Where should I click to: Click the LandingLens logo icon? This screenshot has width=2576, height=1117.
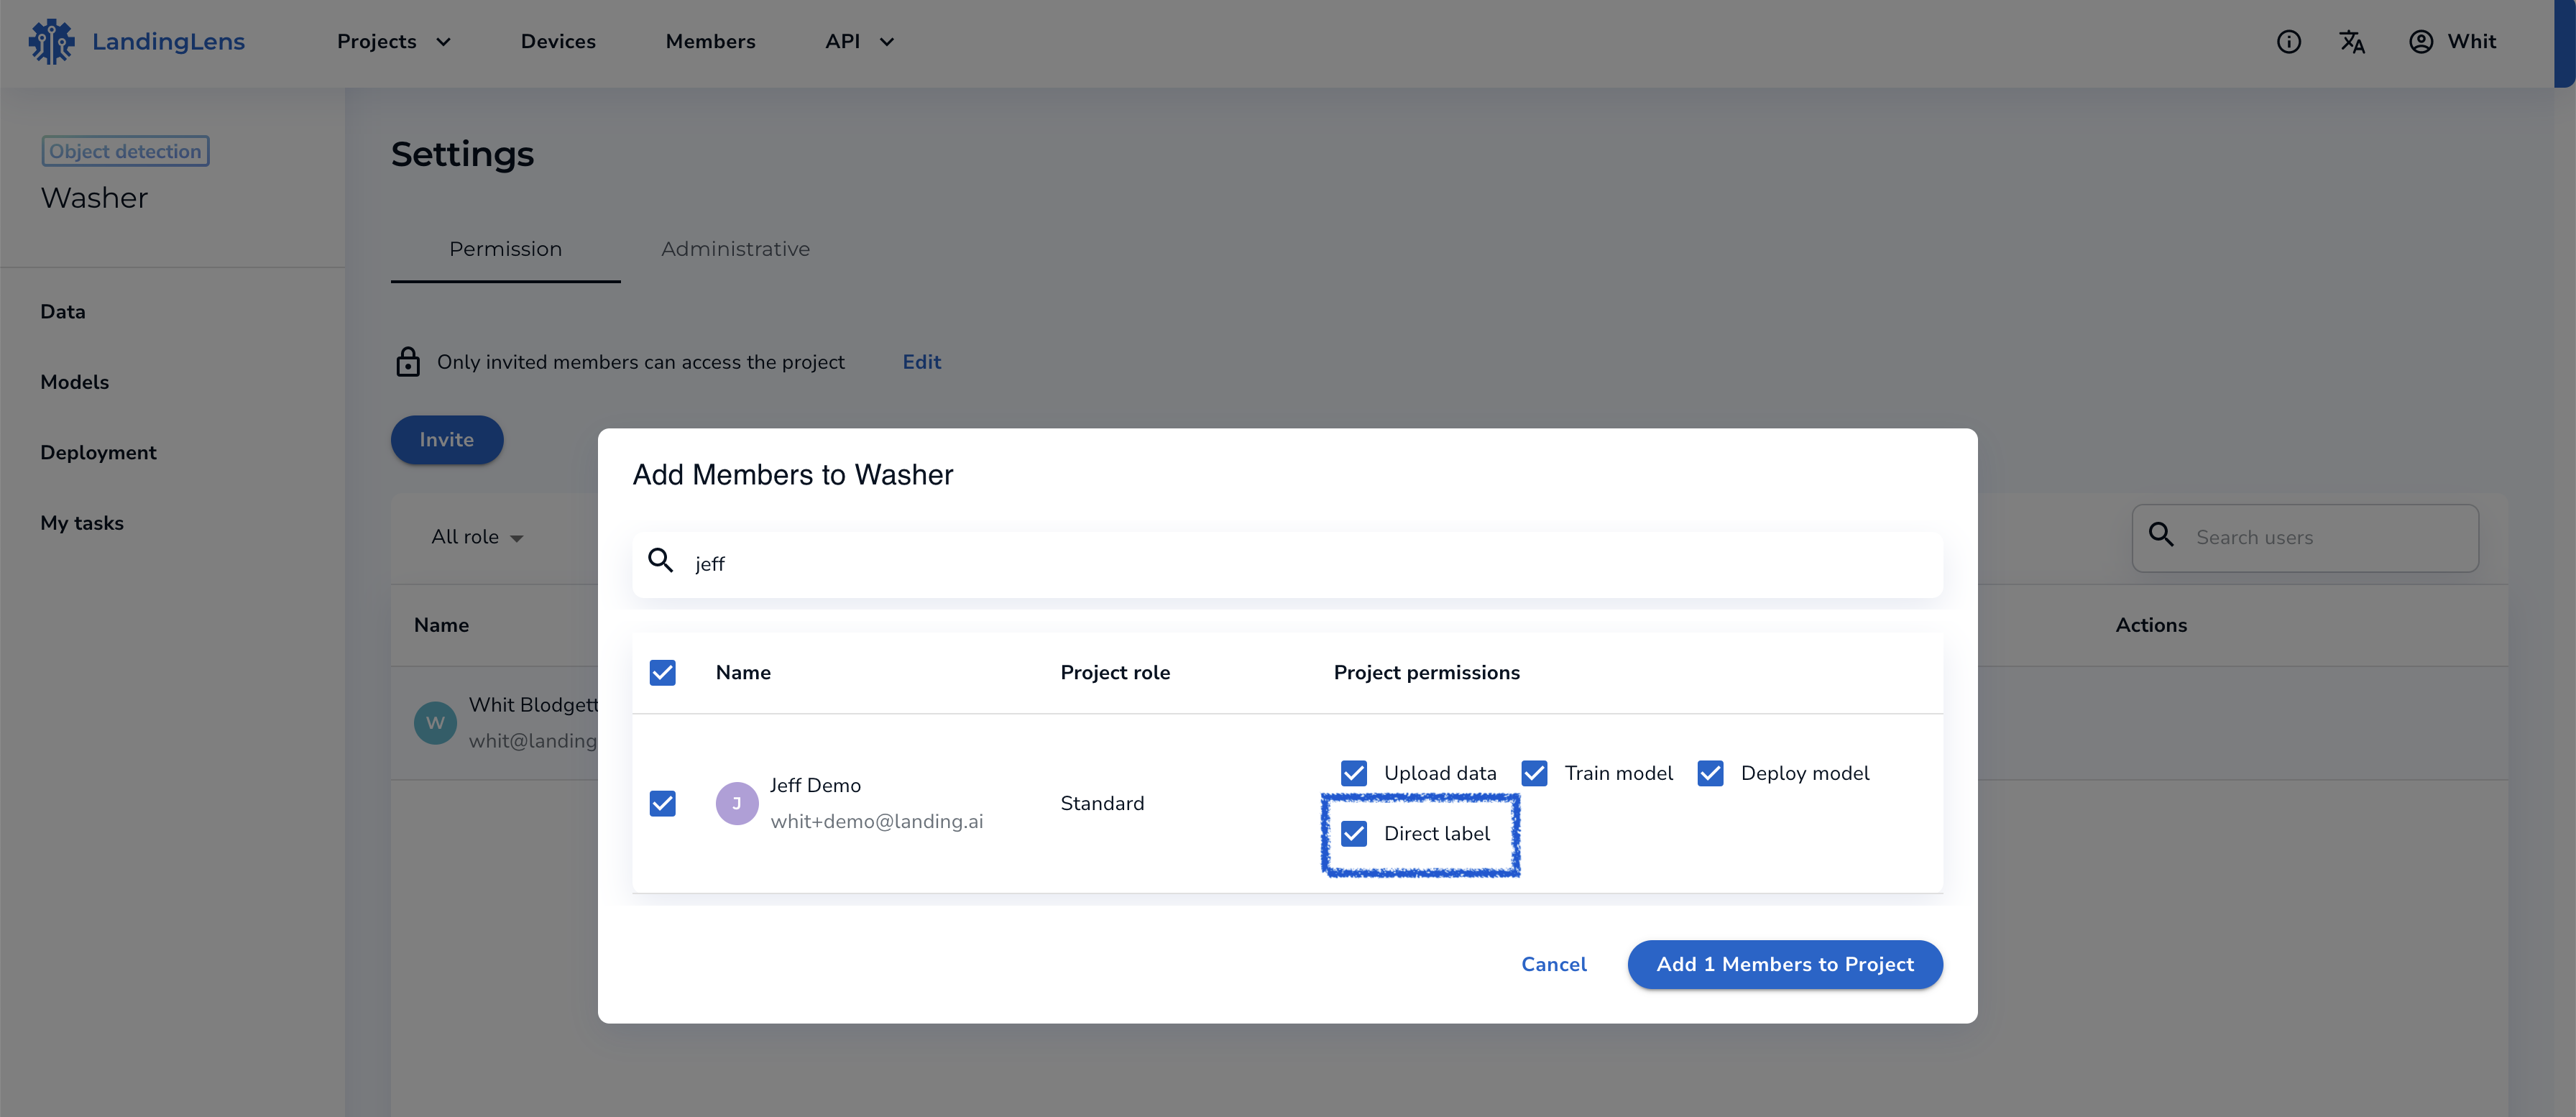click(51, 42)
